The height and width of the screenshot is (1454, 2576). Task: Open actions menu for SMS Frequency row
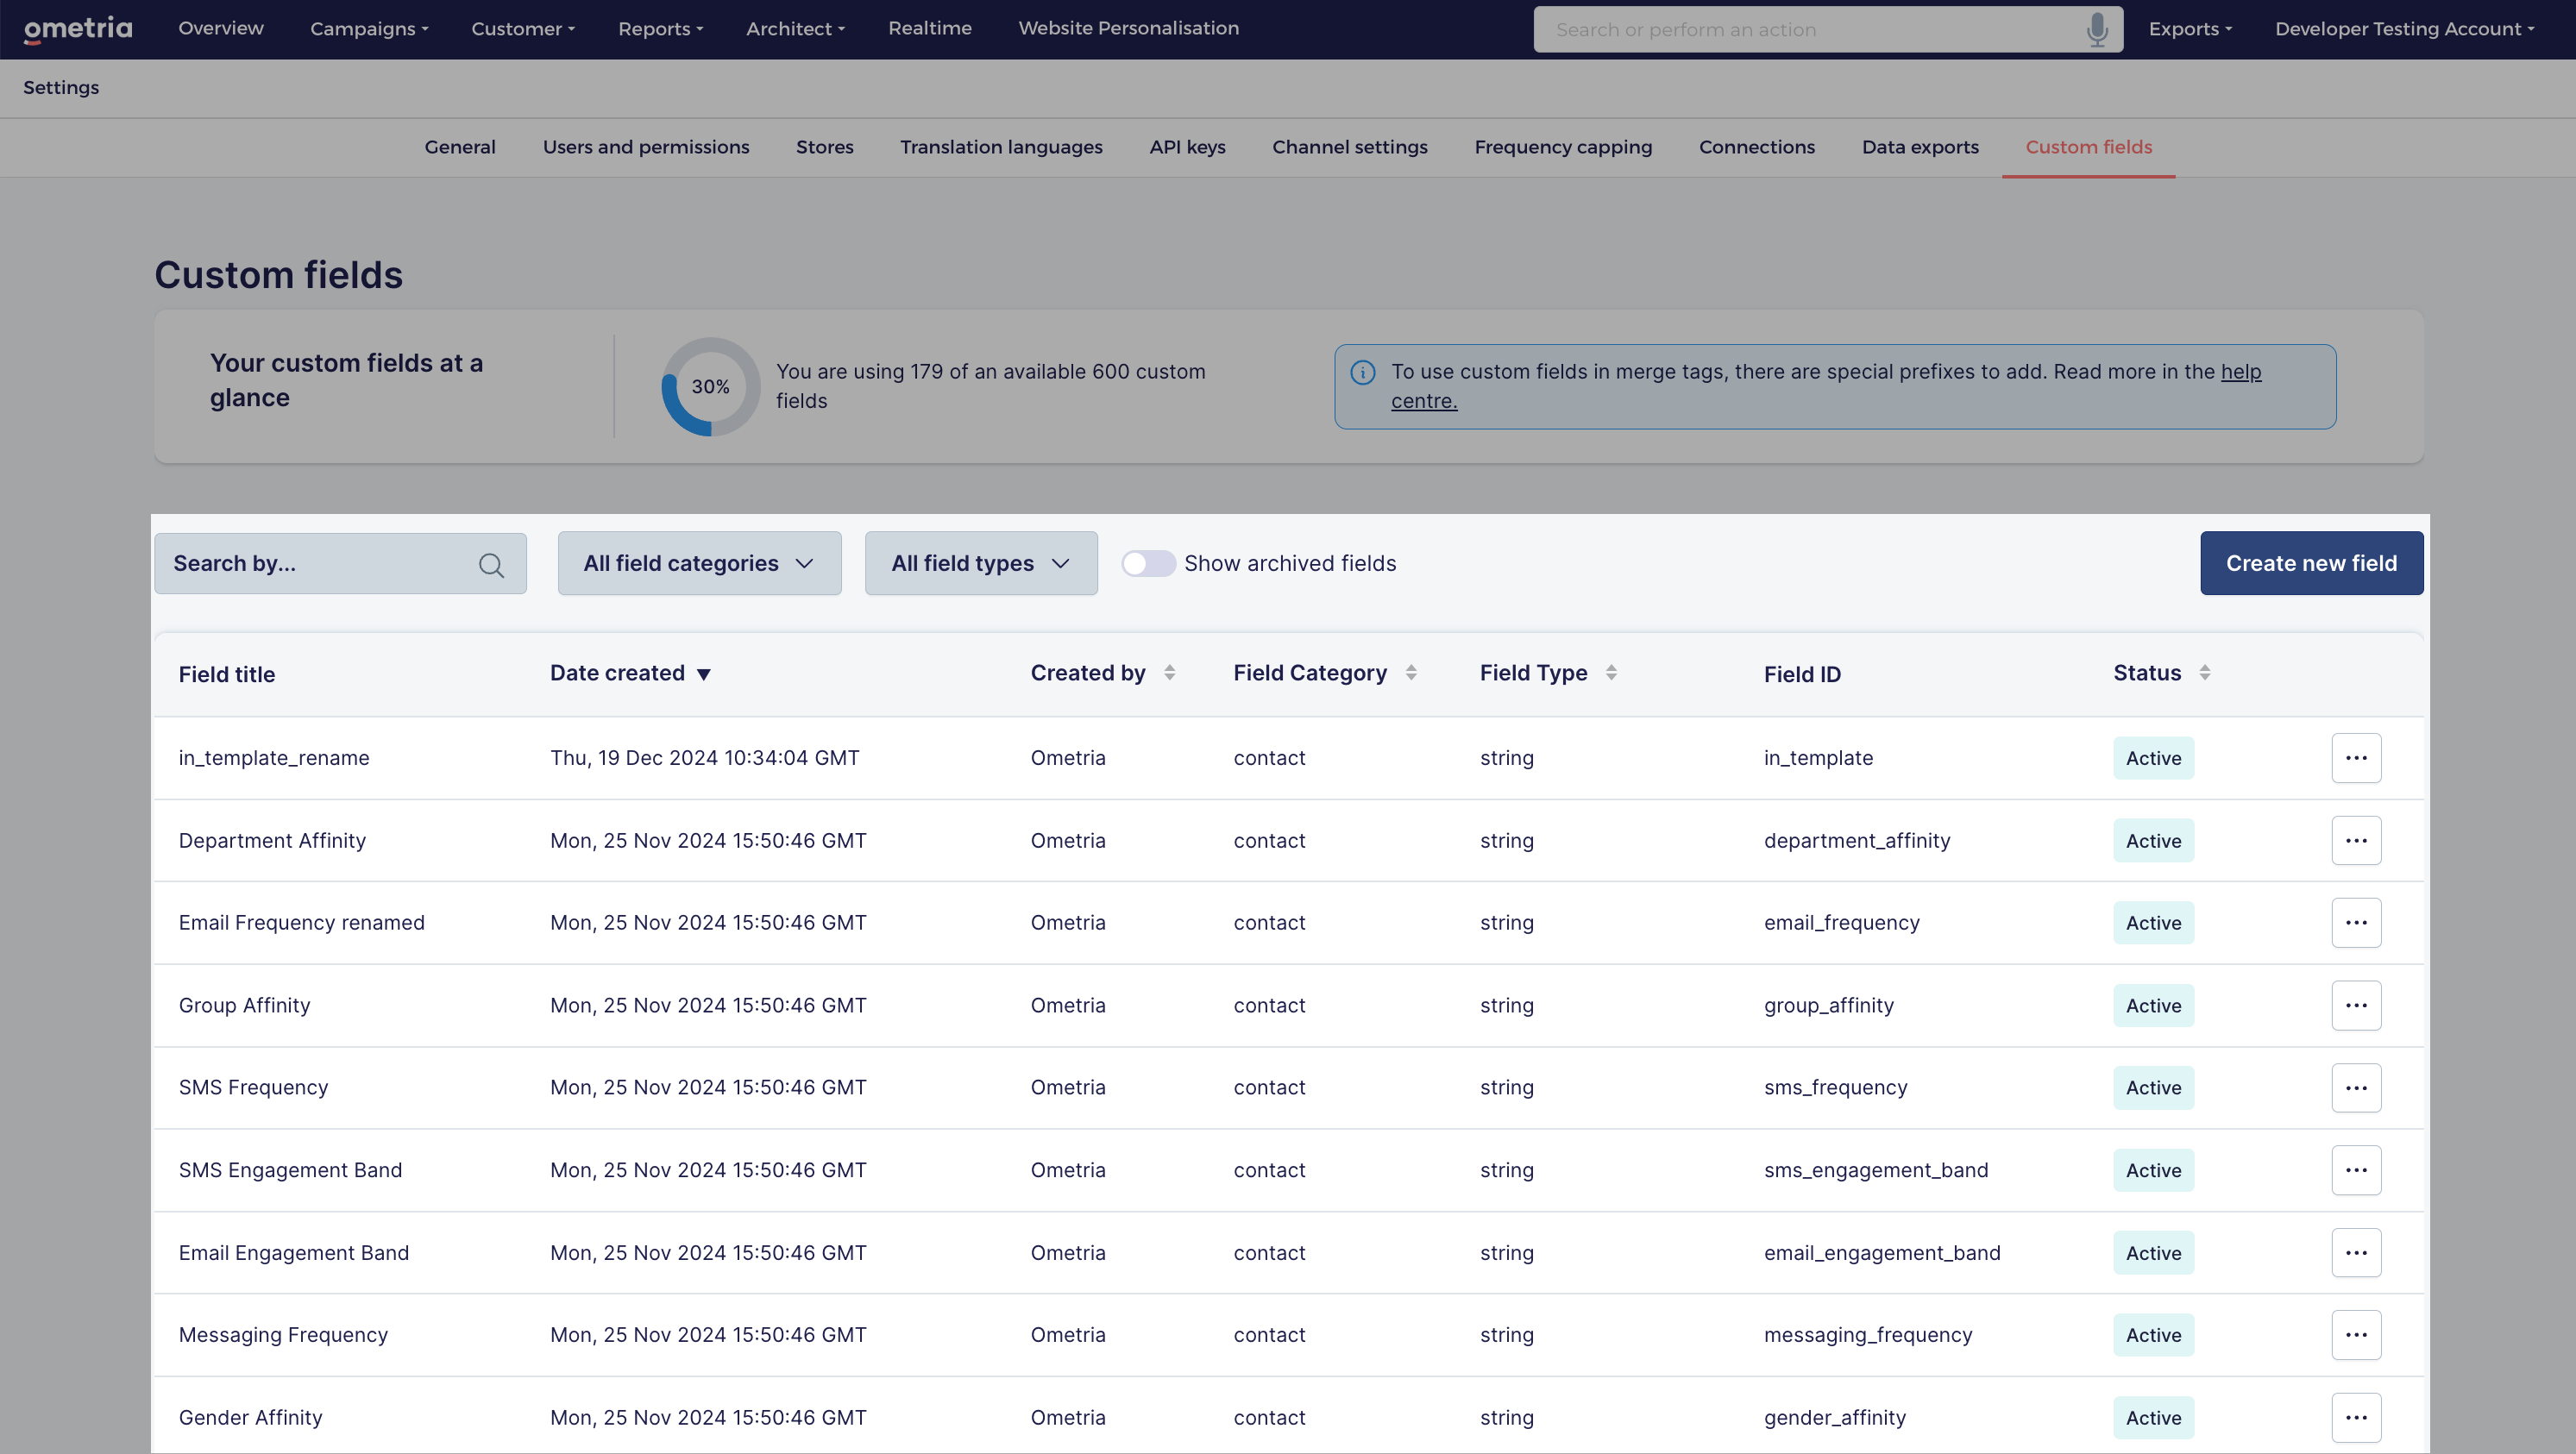tap(2356, 1088)
